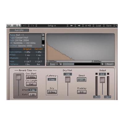Click the Predelay value field

point(82,92)
